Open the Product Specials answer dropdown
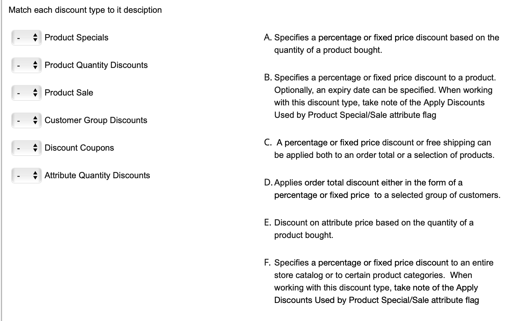The width and height of the screenshot is (520, 321). pyautogui.click(x=26, y=37)
